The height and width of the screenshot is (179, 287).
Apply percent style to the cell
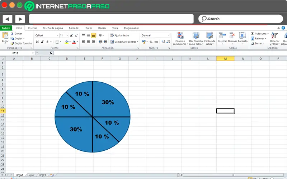click(x=151, y=42)
